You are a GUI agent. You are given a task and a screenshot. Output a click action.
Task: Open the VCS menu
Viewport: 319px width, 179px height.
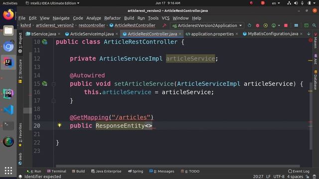(165, 18)
